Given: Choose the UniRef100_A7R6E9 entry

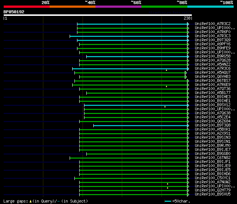Looking at the screenshot, I should (213, 85).
